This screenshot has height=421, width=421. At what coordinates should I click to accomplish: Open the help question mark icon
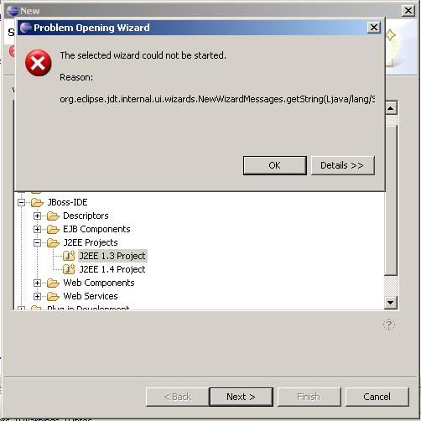389,325
